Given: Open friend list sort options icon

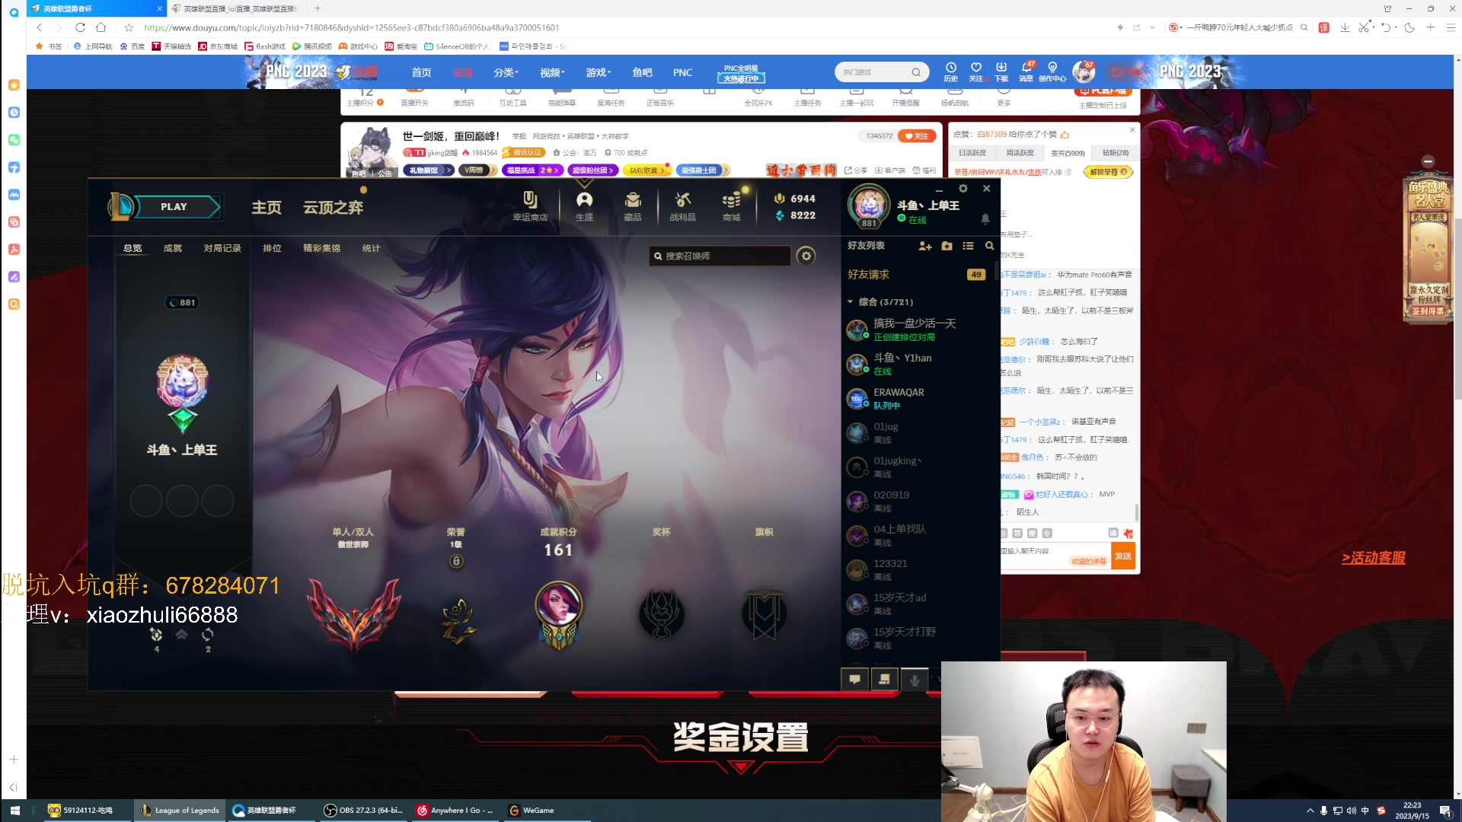Looking at the screenshot, I should coord(968,246).
